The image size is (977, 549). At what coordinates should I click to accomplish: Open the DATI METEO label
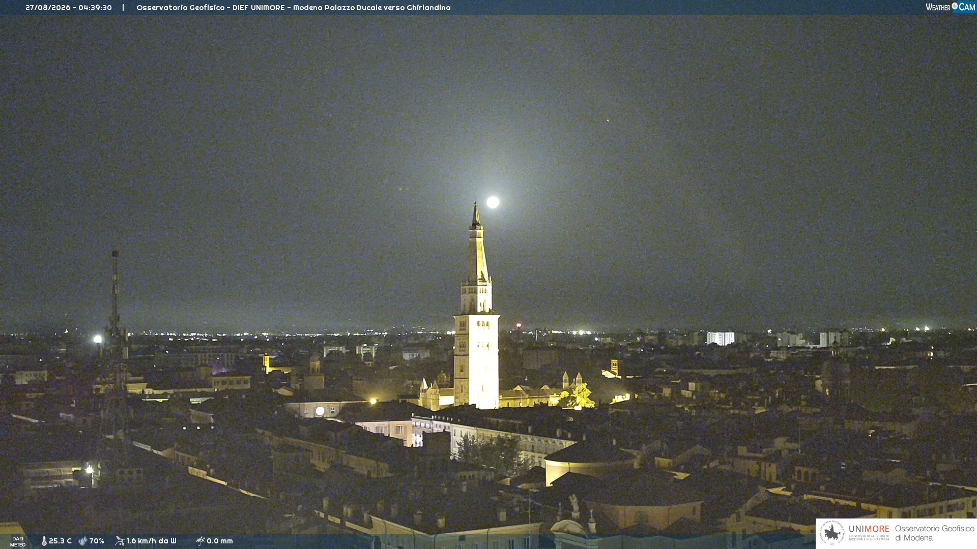click(18, 541)
